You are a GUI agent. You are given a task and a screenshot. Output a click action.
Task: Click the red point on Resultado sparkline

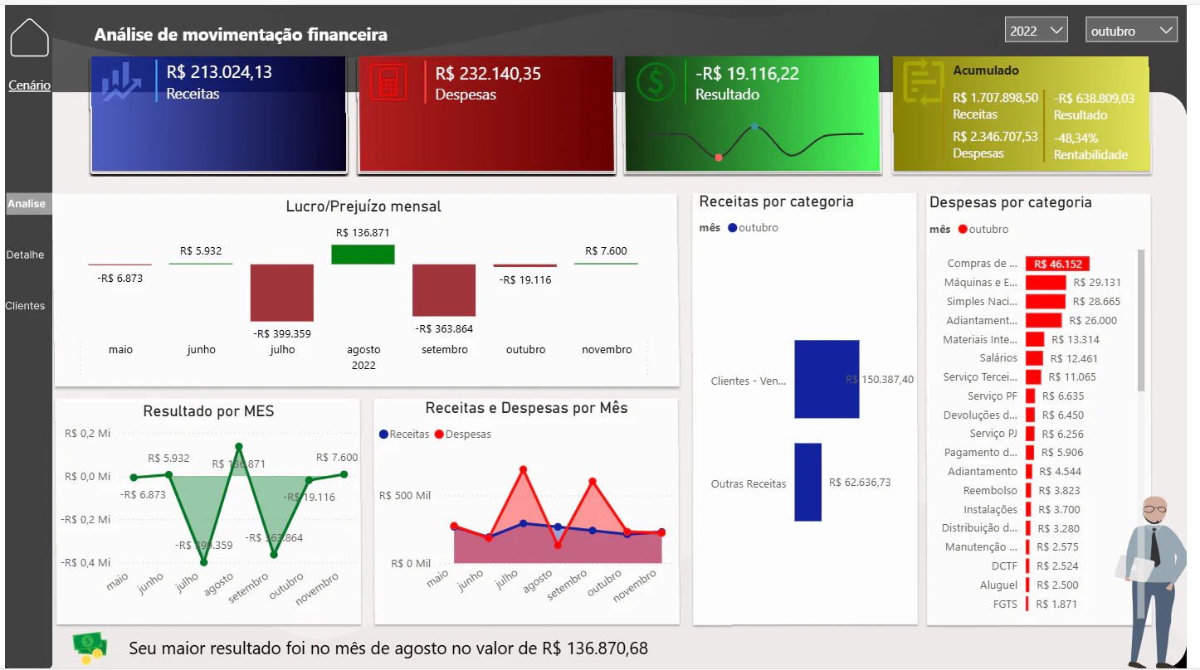point(719,157)
